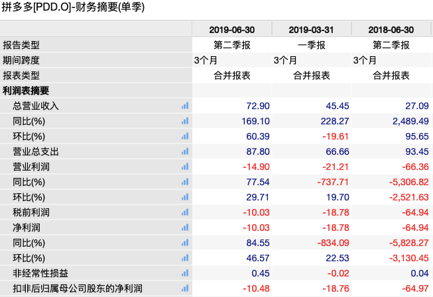View the chart icon for 非经常性损益
Screen dimensions: 433x297
coord(185,273)
